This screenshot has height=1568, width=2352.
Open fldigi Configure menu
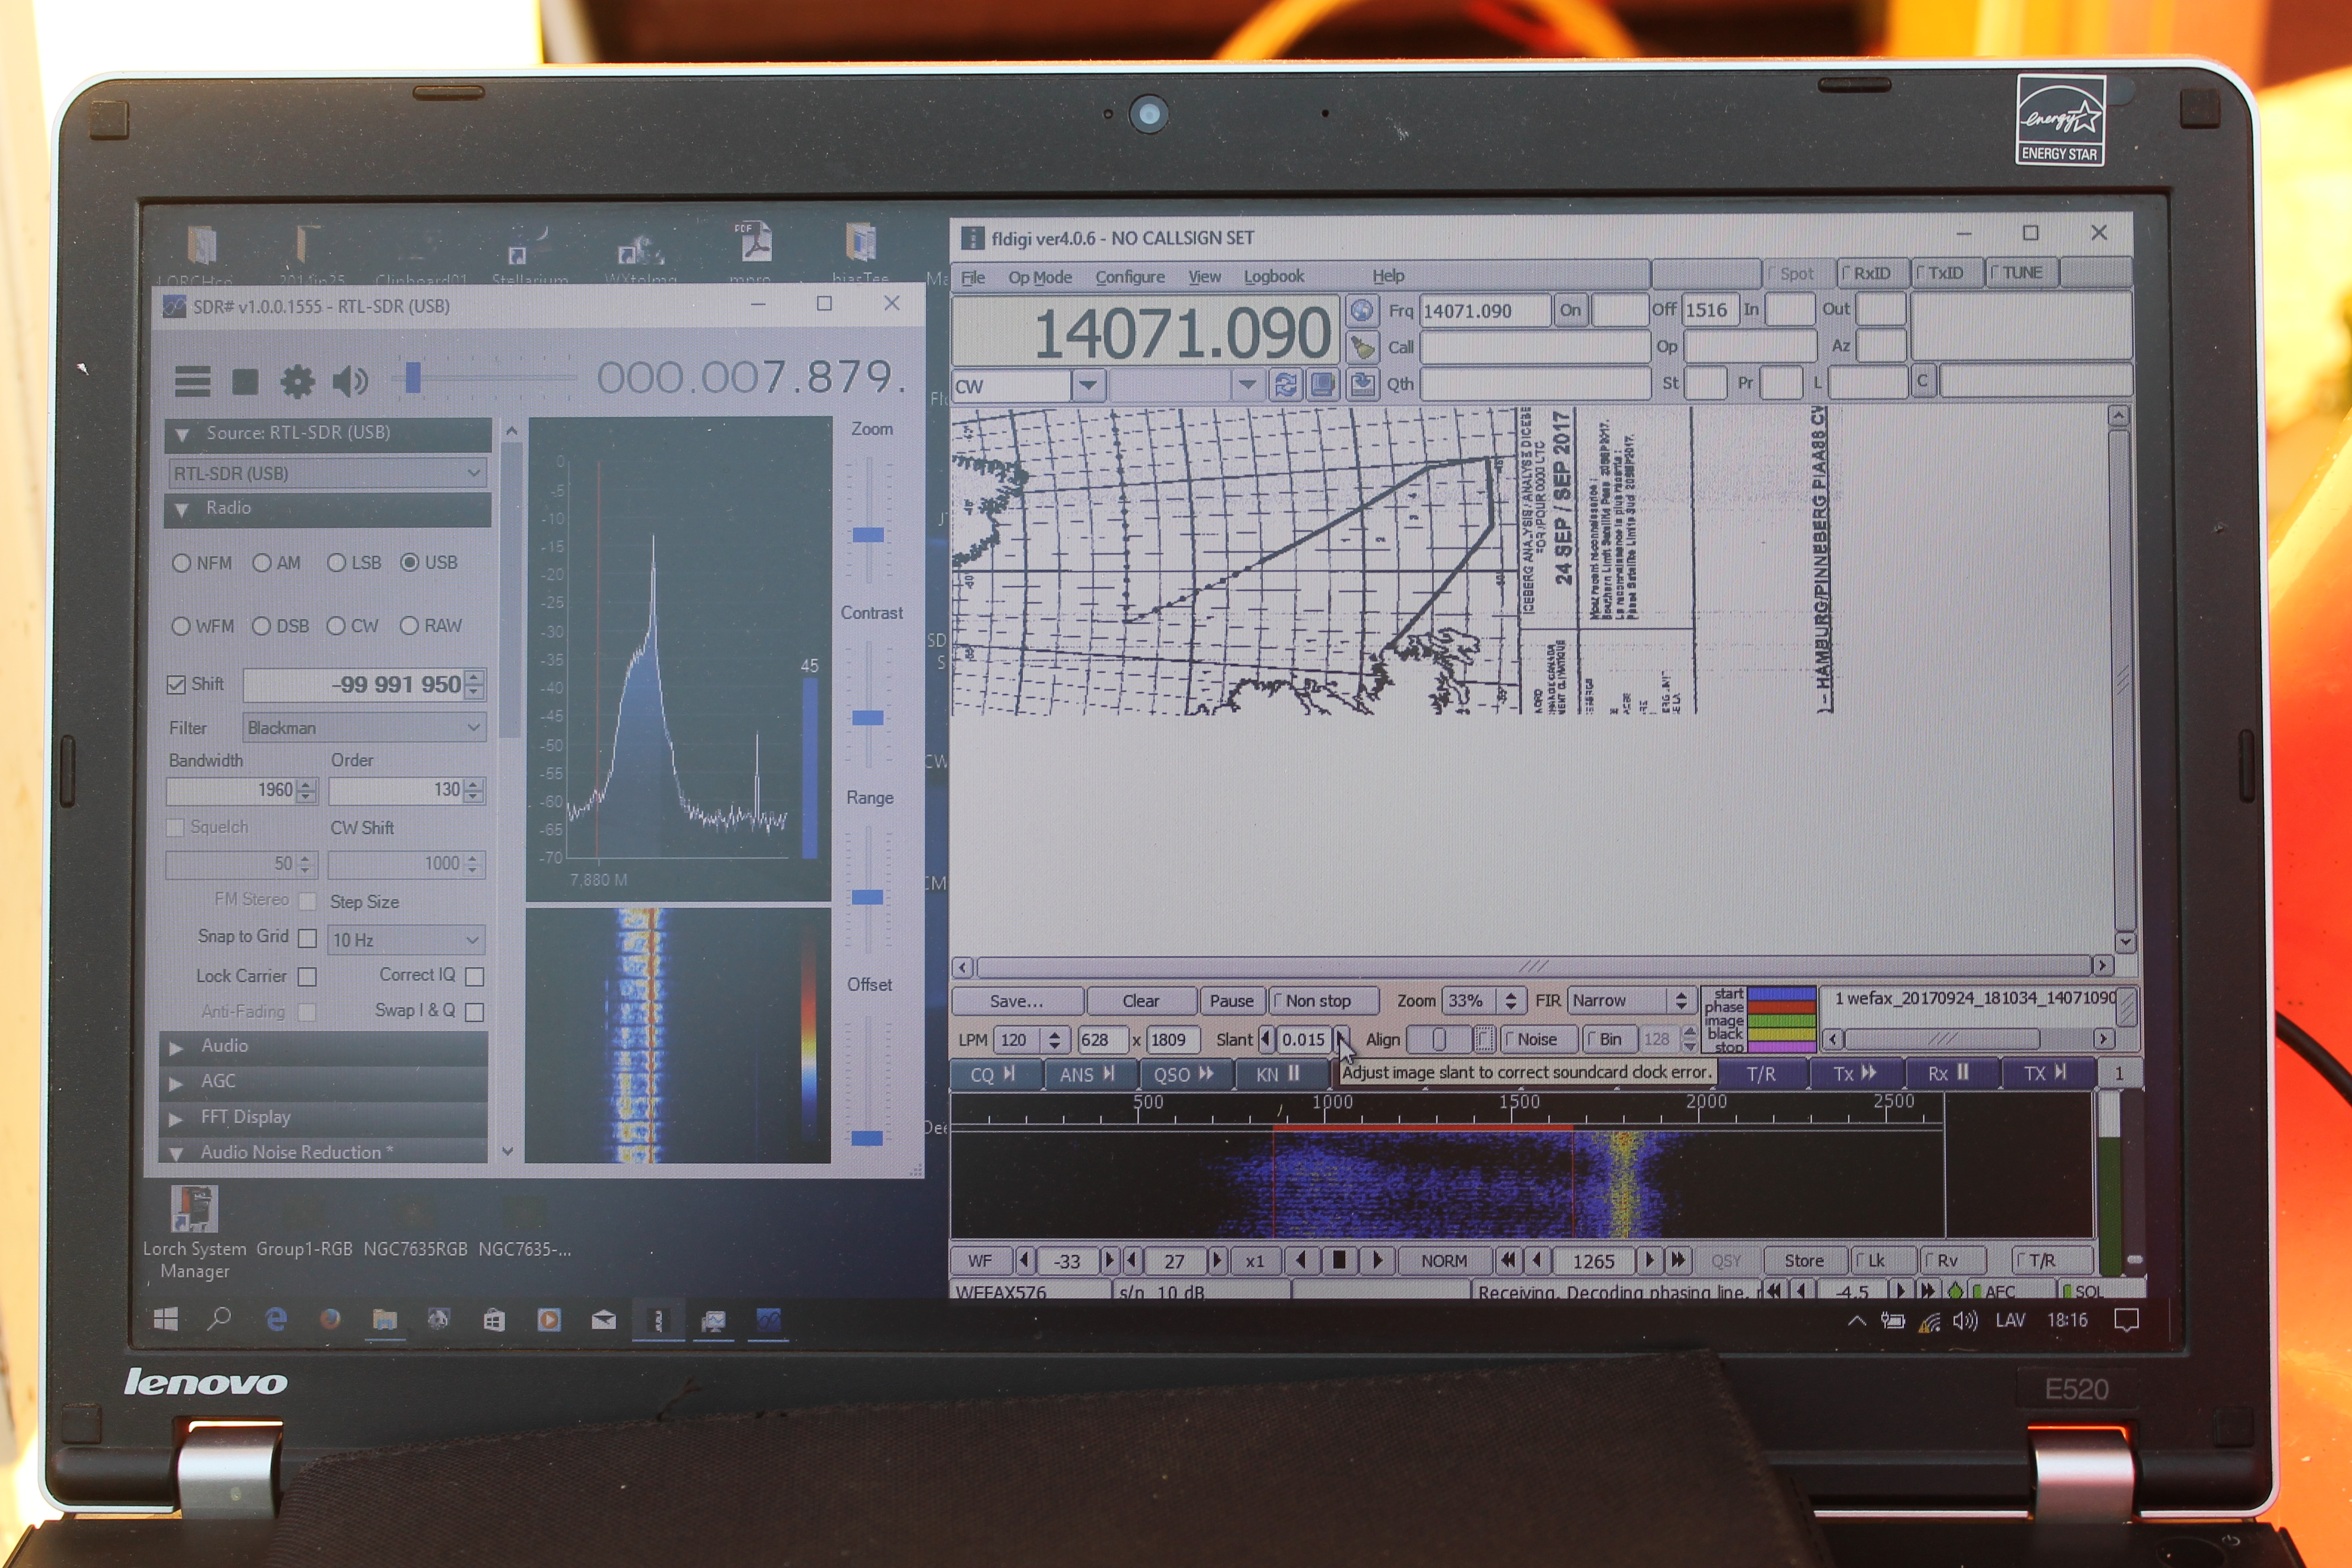[x=1129, y=277]
